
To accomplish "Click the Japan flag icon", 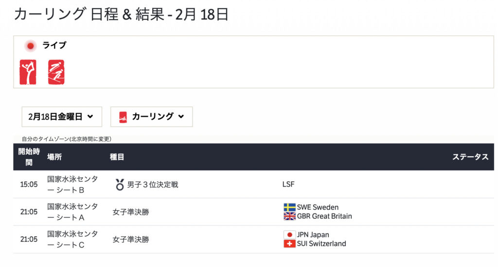I will [x=289, y=234].
